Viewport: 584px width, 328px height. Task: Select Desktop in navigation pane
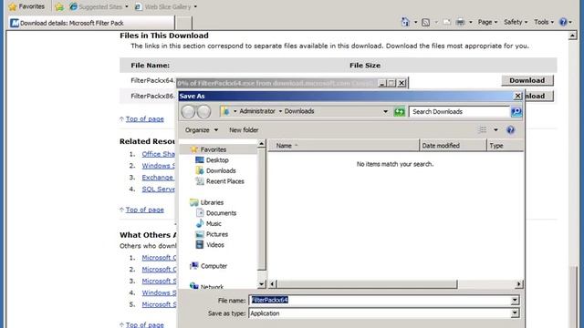[212, 160]
